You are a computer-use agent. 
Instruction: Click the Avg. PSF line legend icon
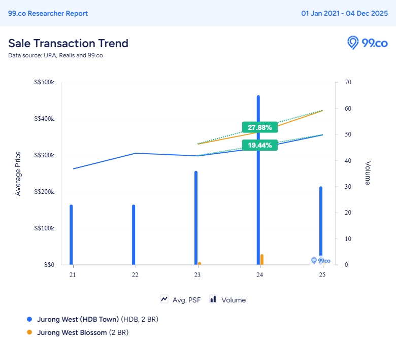164,299
